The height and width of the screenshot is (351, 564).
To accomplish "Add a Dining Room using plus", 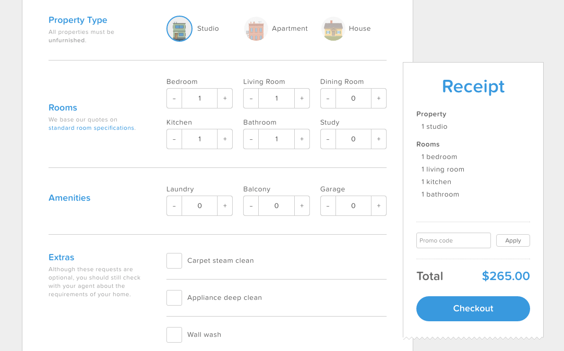I will click(x=379, y=99).
